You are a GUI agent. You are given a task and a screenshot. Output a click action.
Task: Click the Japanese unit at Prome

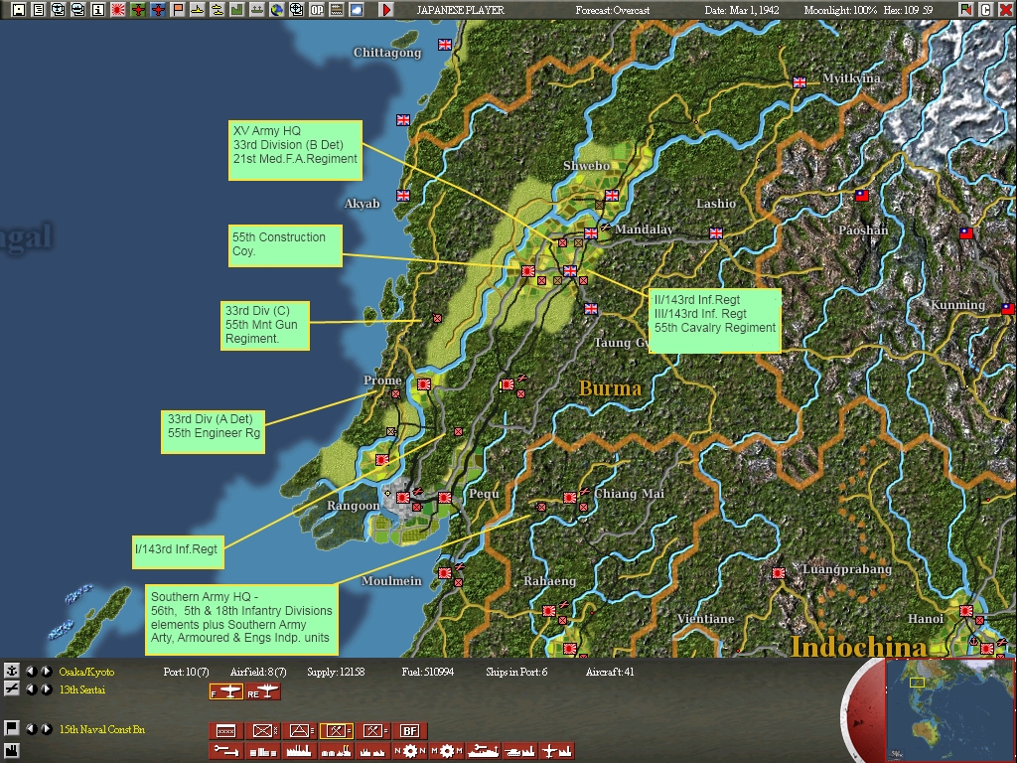point(424,384)
